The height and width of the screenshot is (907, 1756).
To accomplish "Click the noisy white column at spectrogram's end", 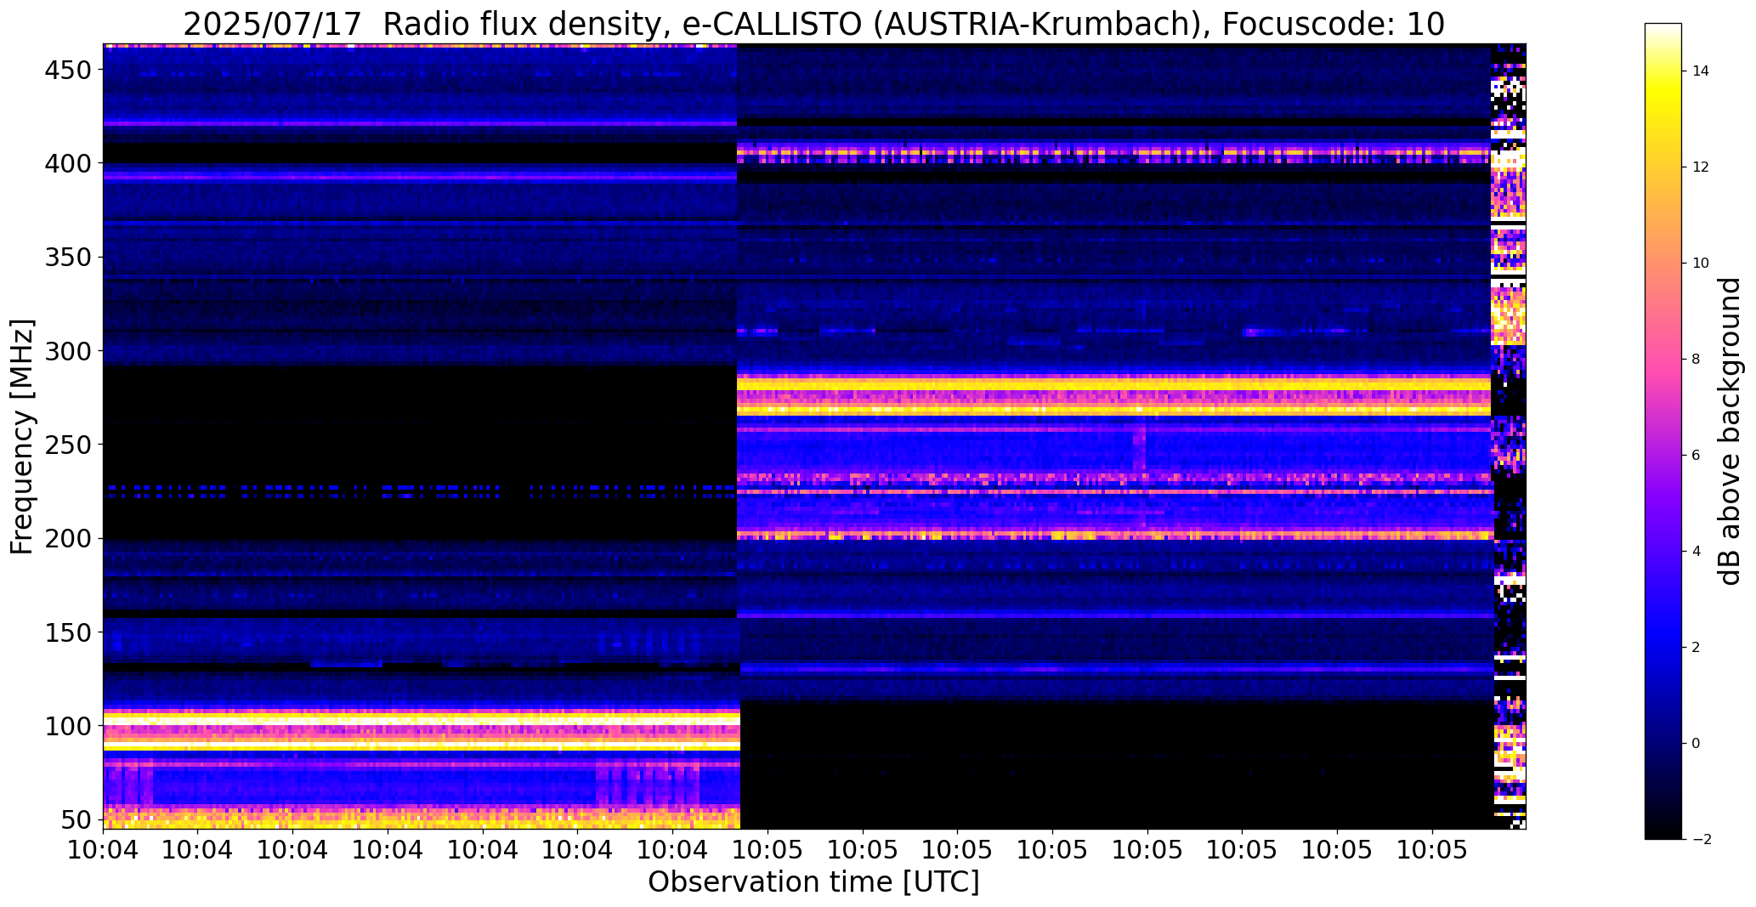I will 1510,436.
